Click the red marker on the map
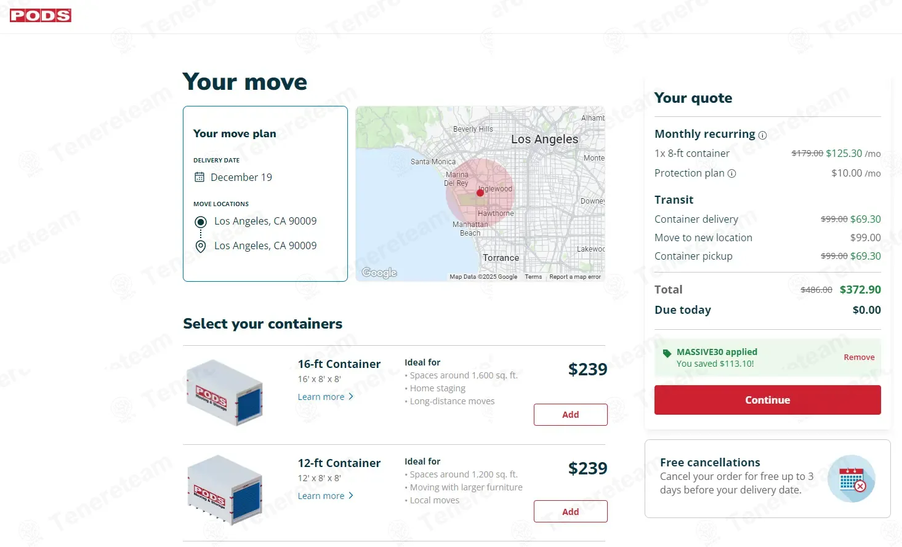The width and height of the screenshot is (902, 547). point(480,193)
